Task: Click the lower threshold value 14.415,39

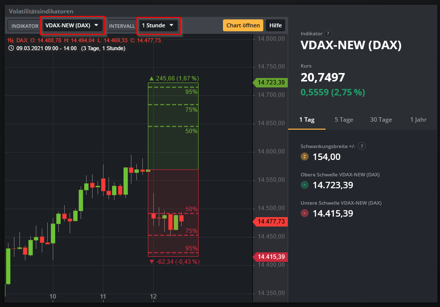Action: (x=333, y=214)
